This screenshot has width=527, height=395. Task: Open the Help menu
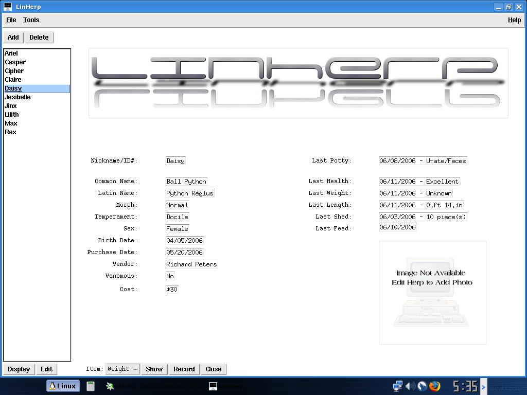514,20
